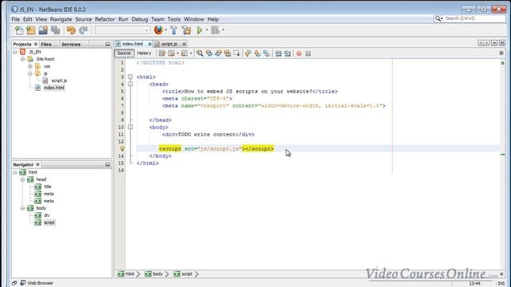Image resolution: width=511 pixels, height=287 pixels.
Task: Click Shift Line Right icon
Action: pyautogui.click(x=287, y=53)
